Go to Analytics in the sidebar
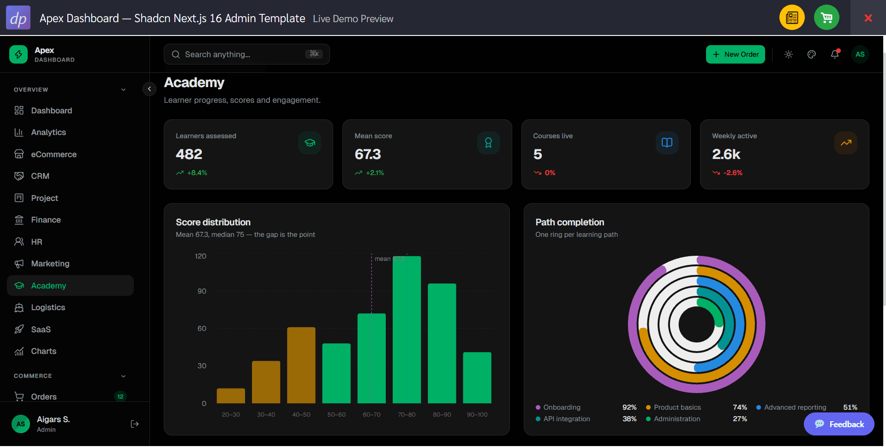886x447 pixels. (70, 132)
